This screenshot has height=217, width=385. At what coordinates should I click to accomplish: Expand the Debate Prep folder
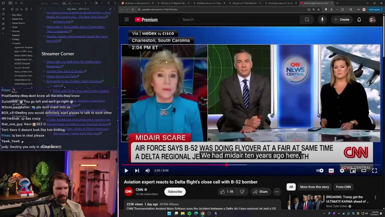pyautogui.click(x=17, y=19)
